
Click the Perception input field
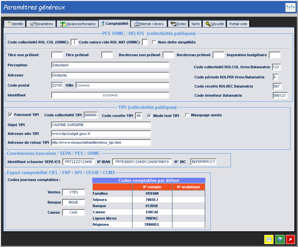pyautogui.click(x=110, y=65)
